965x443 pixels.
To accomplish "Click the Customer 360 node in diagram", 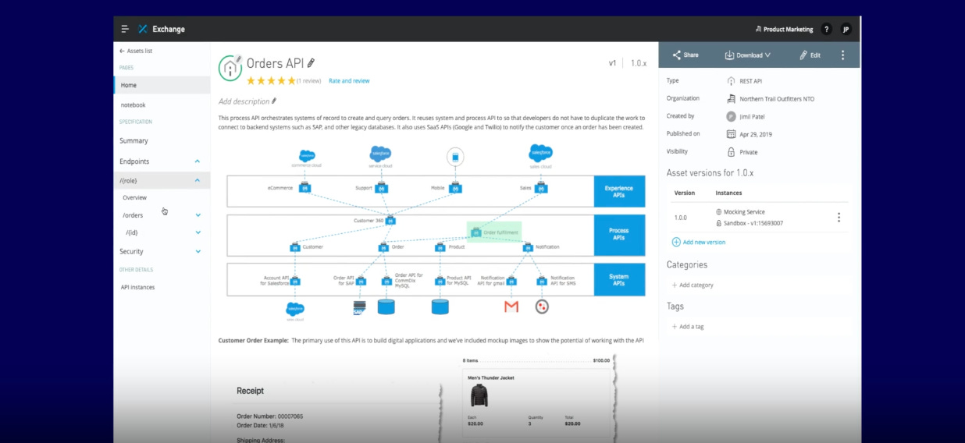I will (390, 221).
